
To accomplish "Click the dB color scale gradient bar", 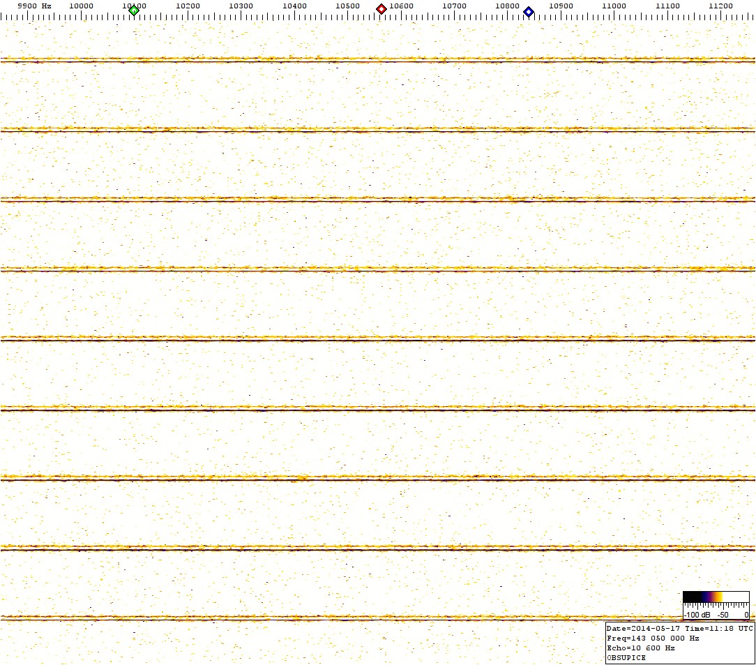I will [x=716, y=597].
